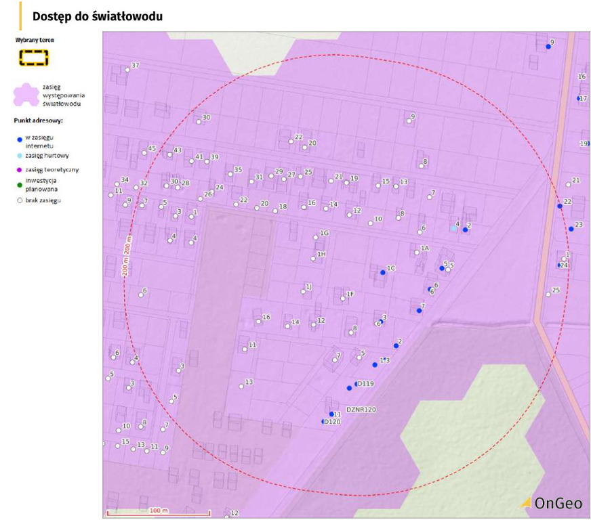This screenshot has width=591, height=520.
Task: Select the white 'brak zasięgu' legend dot
Action: pyautogui.click(x=20, y=200)
